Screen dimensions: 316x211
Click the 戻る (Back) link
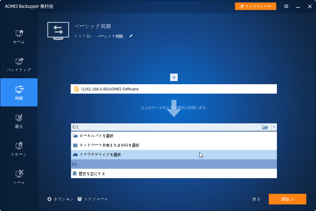(x=256, y=199)
